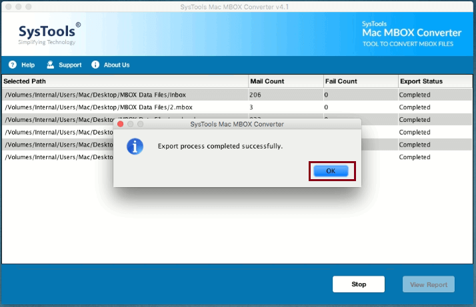Sort by Mail Count column header
This screenshot has height=307, width=476.
pos(267,81)
